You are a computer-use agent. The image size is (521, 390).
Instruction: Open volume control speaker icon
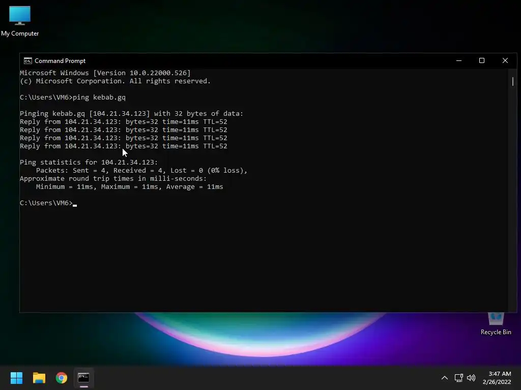coord(471,378)
